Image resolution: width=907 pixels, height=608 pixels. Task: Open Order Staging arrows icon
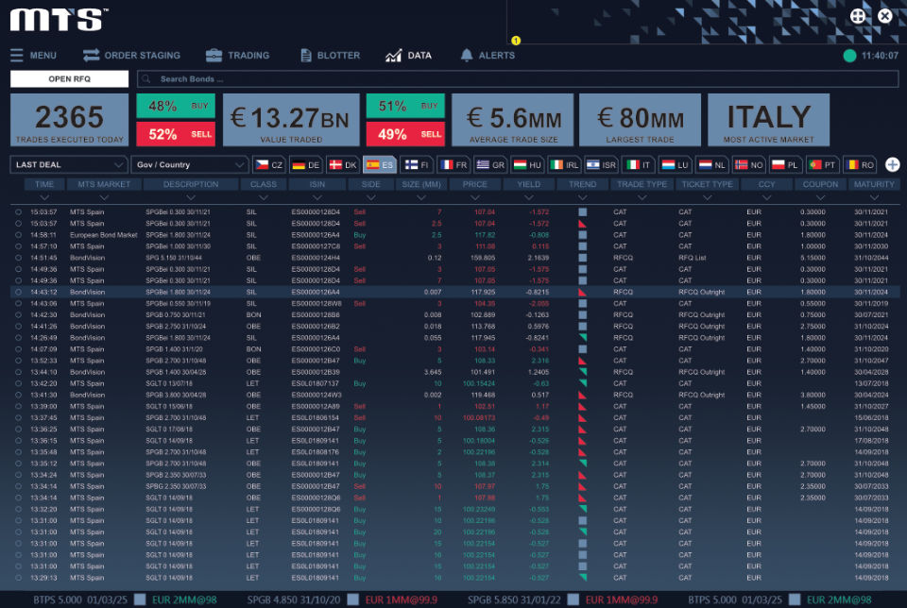coord(91,56)
